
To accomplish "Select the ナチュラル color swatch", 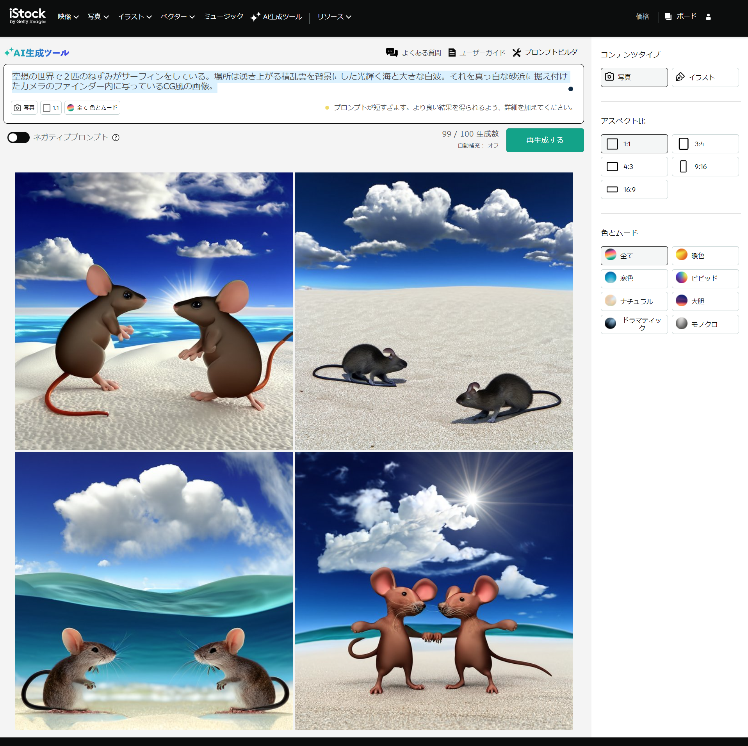I will point(634,302).
